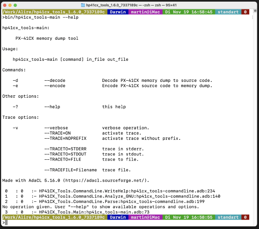Click the 'Commands:' heading

(14, 70)
